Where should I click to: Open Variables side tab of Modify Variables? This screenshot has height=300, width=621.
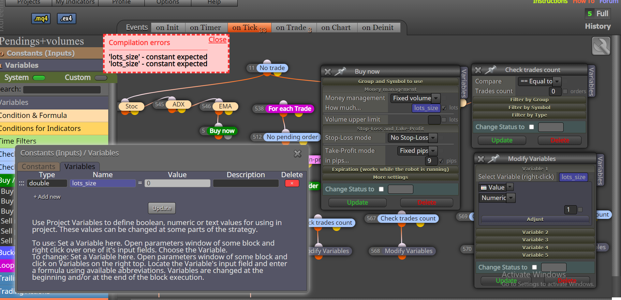(600, 170)
